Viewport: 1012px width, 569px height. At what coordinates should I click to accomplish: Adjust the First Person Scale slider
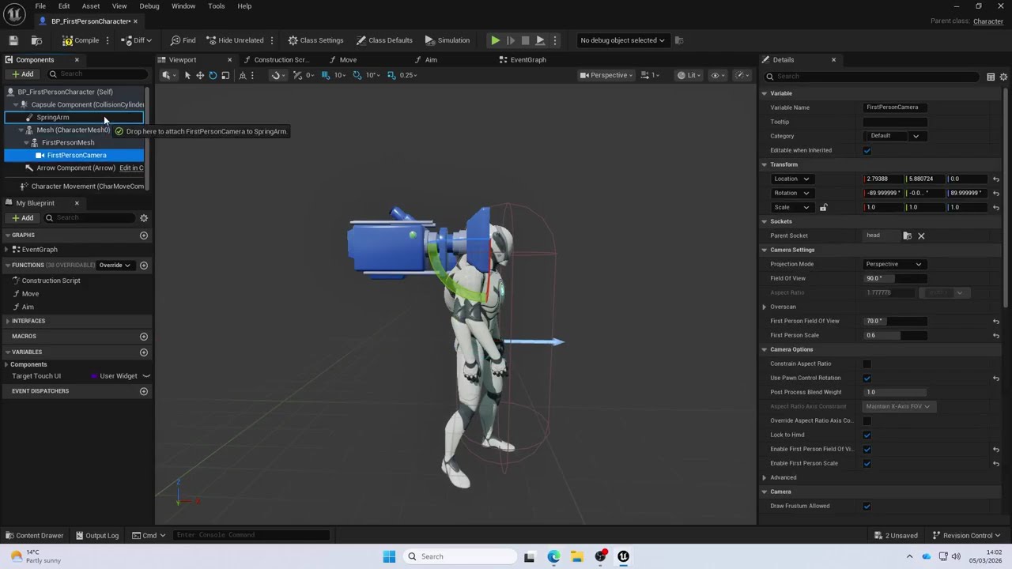tap(895, 335)
